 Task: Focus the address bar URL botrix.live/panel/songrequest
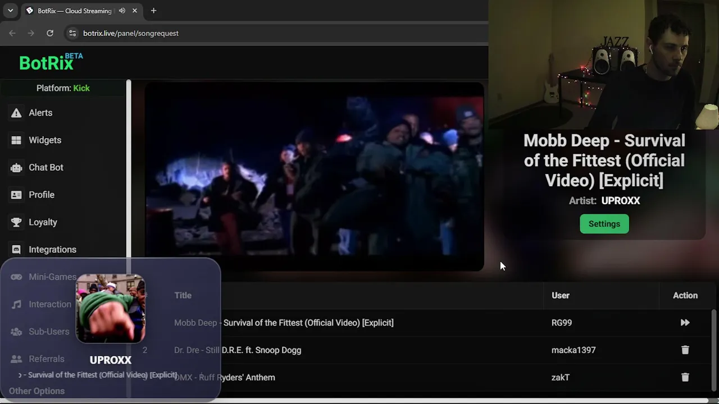(131, 33)
